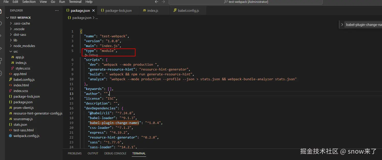Expand the .vscode folder
382x160 pixels.
(x=34, y=29)
